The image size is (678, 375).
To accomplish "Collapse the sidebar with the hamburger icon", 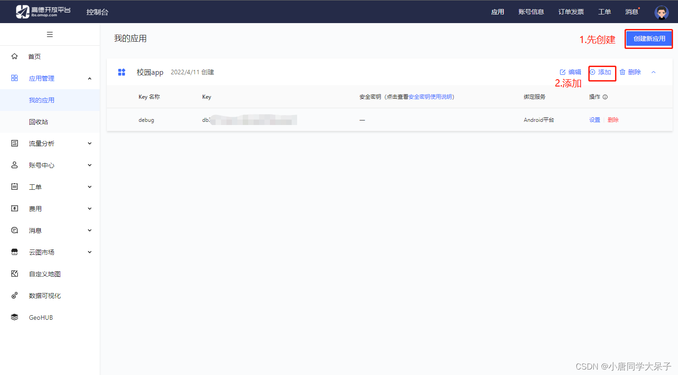I will 50,34.
